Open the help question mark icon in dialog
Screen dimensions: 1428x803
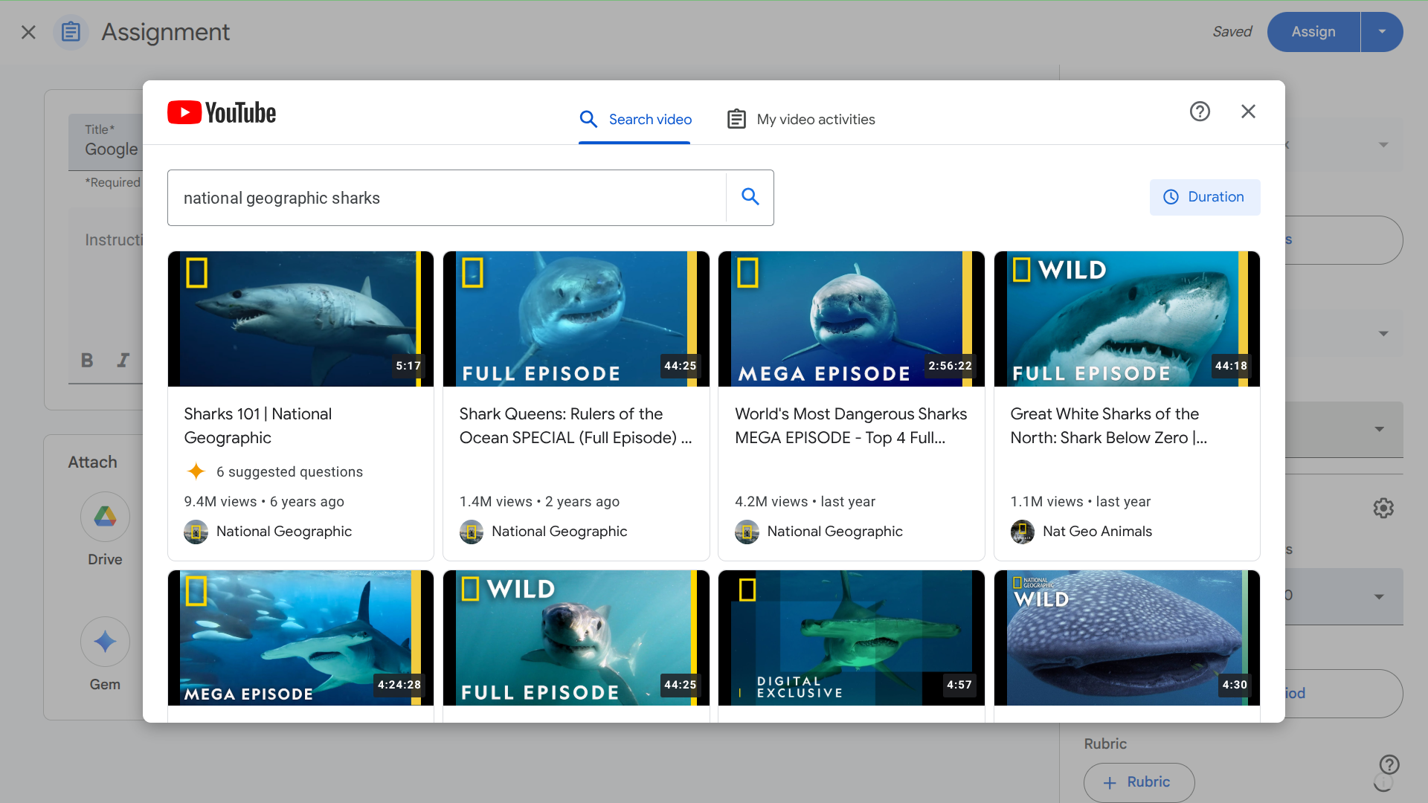1200,112
